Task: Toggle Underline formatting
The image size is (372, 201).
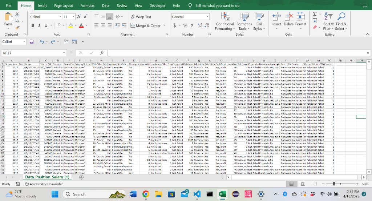Action: [46, 25]
